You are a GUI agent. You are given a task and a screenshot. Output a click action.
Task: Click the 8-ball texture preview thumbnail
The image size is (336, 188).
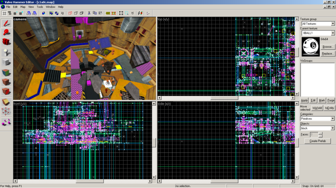tap(310, 46)
